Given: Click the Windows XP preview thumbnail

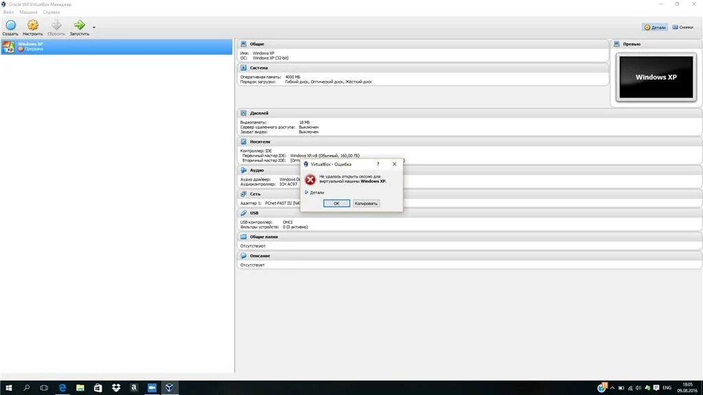Looking at the screenshot, I should tap(656, 77).
